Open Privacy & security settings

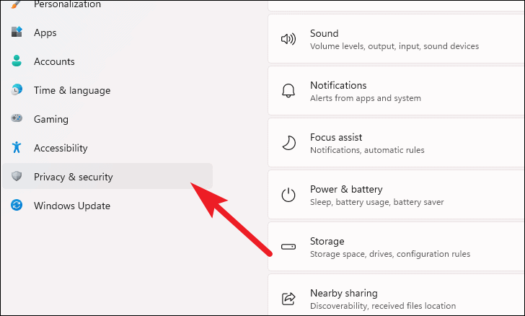(x=107, y=176)
